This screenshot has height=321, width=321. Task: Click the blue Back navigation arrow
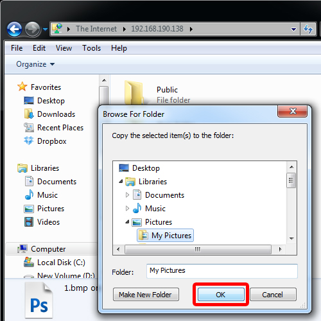pos(14,29)
